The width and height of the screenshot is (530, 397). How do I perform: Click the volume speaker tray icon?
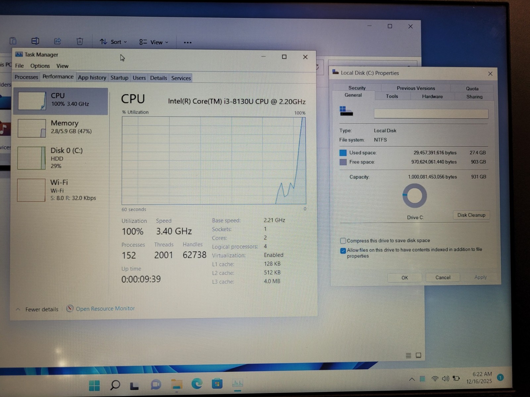click(446, 378)
